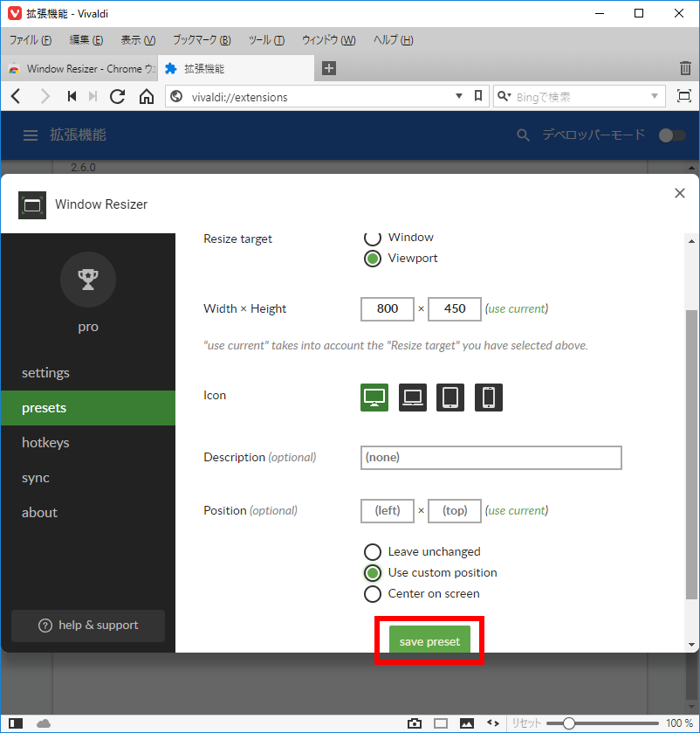Screen dimensions: 700x733
Task: Click the save preset button
Action: pyautogui.click(x=429, y=640)
